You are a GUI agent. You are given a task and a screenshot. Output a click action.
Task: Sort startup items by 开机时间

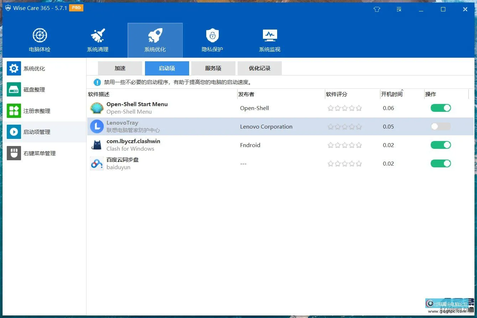point(392,94)
